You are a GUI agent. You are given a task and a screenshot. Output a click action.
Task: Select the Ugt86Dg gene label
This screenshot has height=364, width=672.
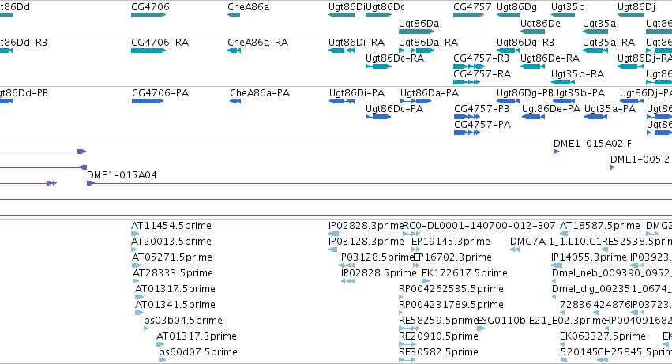(516, 7)
